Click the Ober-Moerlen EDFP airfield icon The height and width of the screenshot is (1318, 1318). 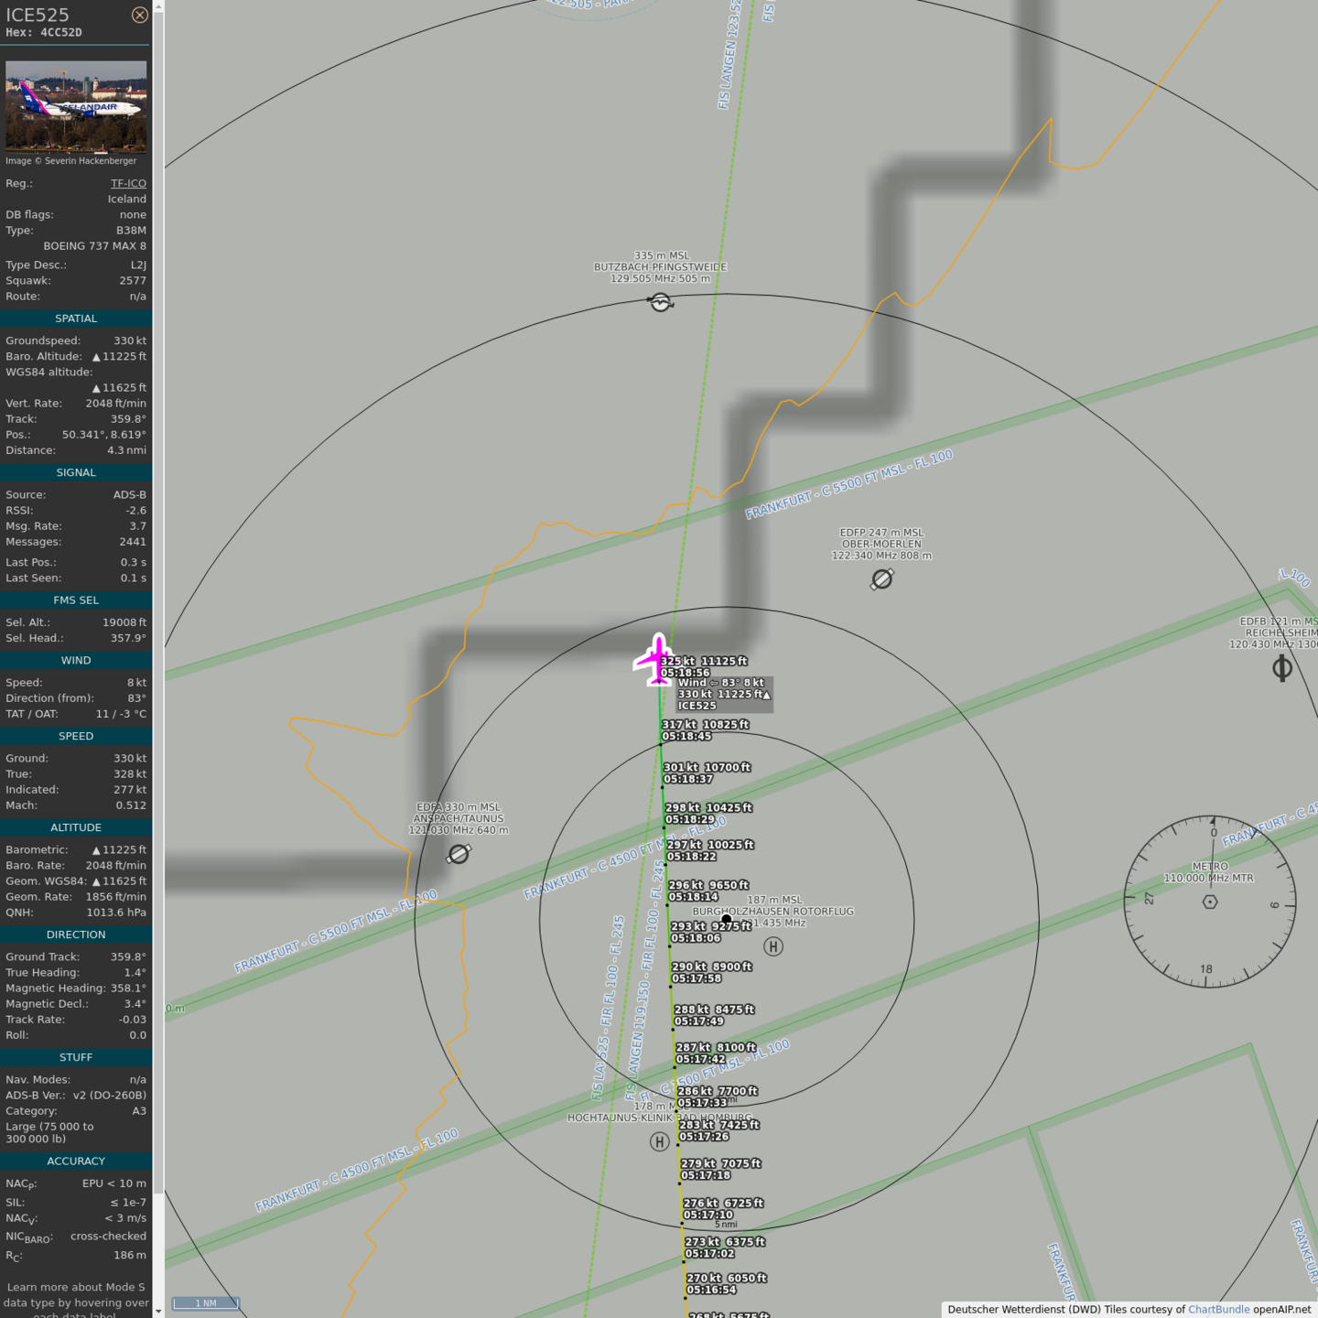(881, 578)
